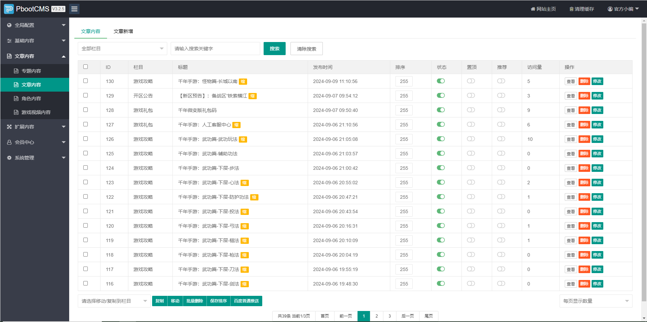The height and width of the screenshot is (322, 647).
Task: Open 角色内容 in the sidebar
Action: (x=34, y=98)
